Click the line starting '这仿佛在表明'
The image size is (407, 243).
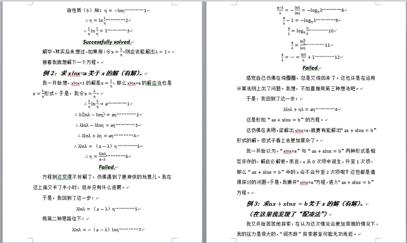[306, 135]
